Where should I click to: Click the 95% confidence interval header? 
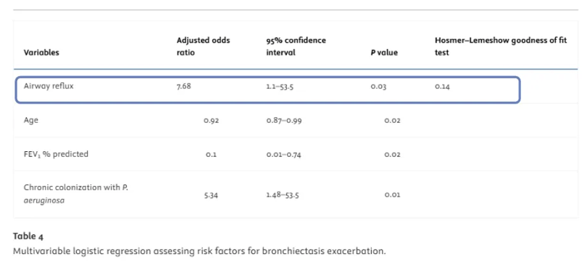click(296, 46)
